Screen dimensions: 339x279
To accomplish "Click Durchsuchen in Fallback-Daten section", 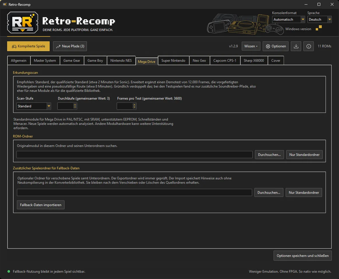I will [269, 193].
